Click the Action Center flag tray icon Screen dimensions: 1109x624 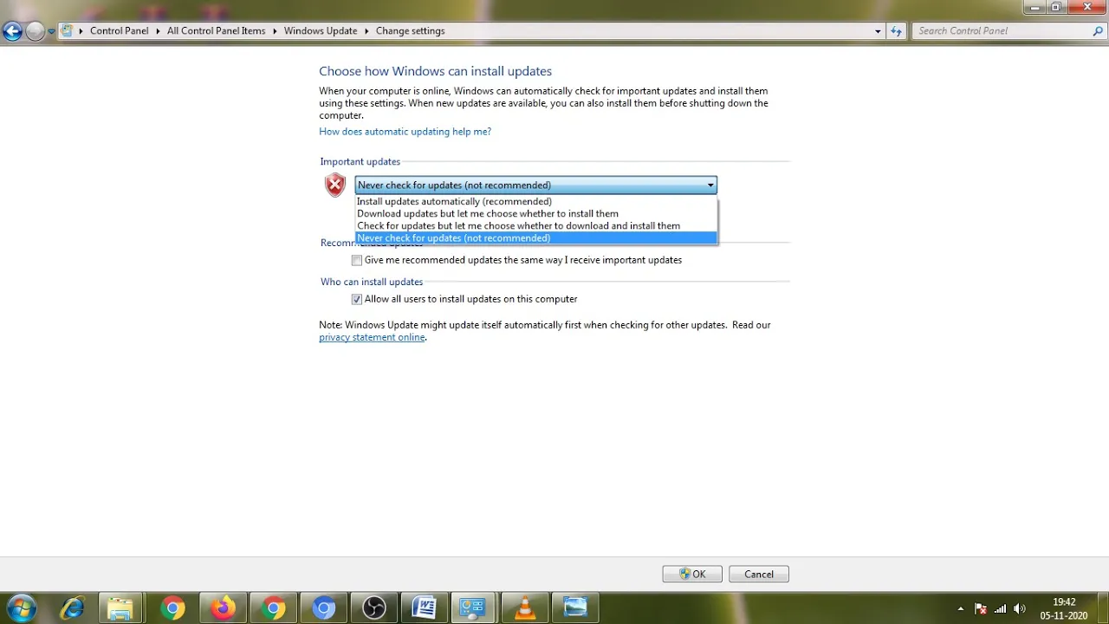click(x=981, y=608)
